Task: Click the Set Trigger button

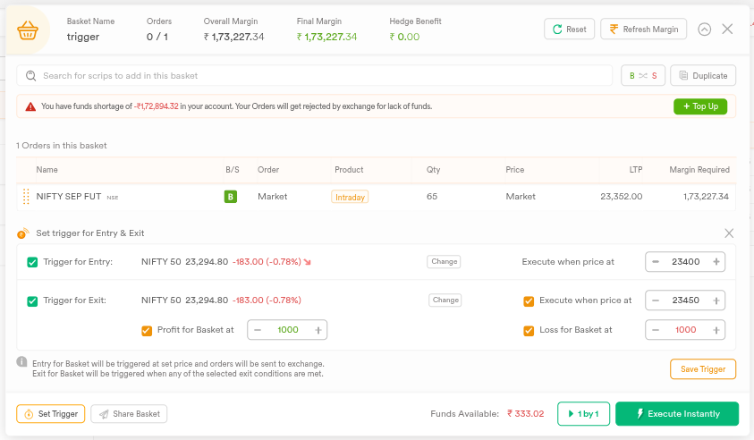Action: pyautogui.click(x=50, y=414)
